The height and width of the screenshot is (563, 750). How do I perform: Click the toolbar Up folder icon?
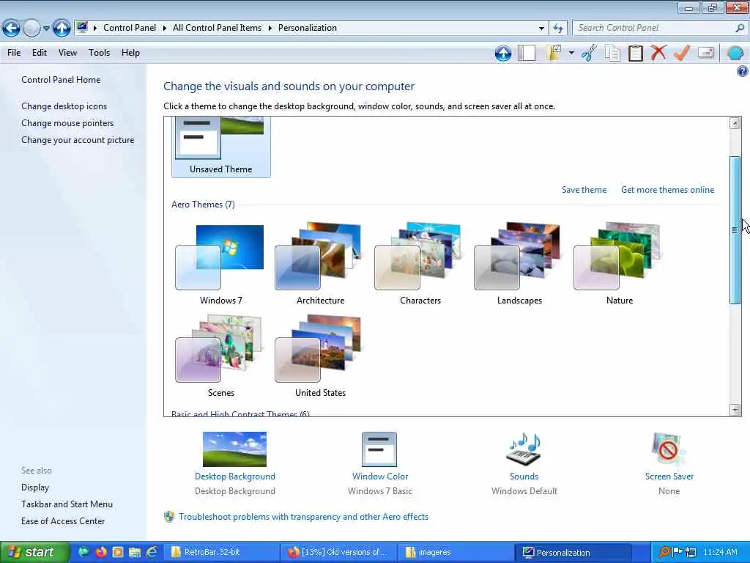502,53
